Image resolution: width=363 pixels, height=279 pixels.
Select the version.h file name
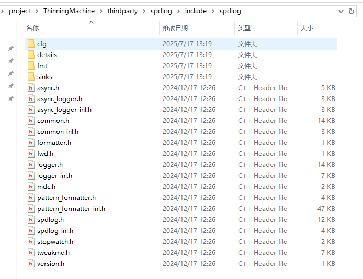[51, 263]
